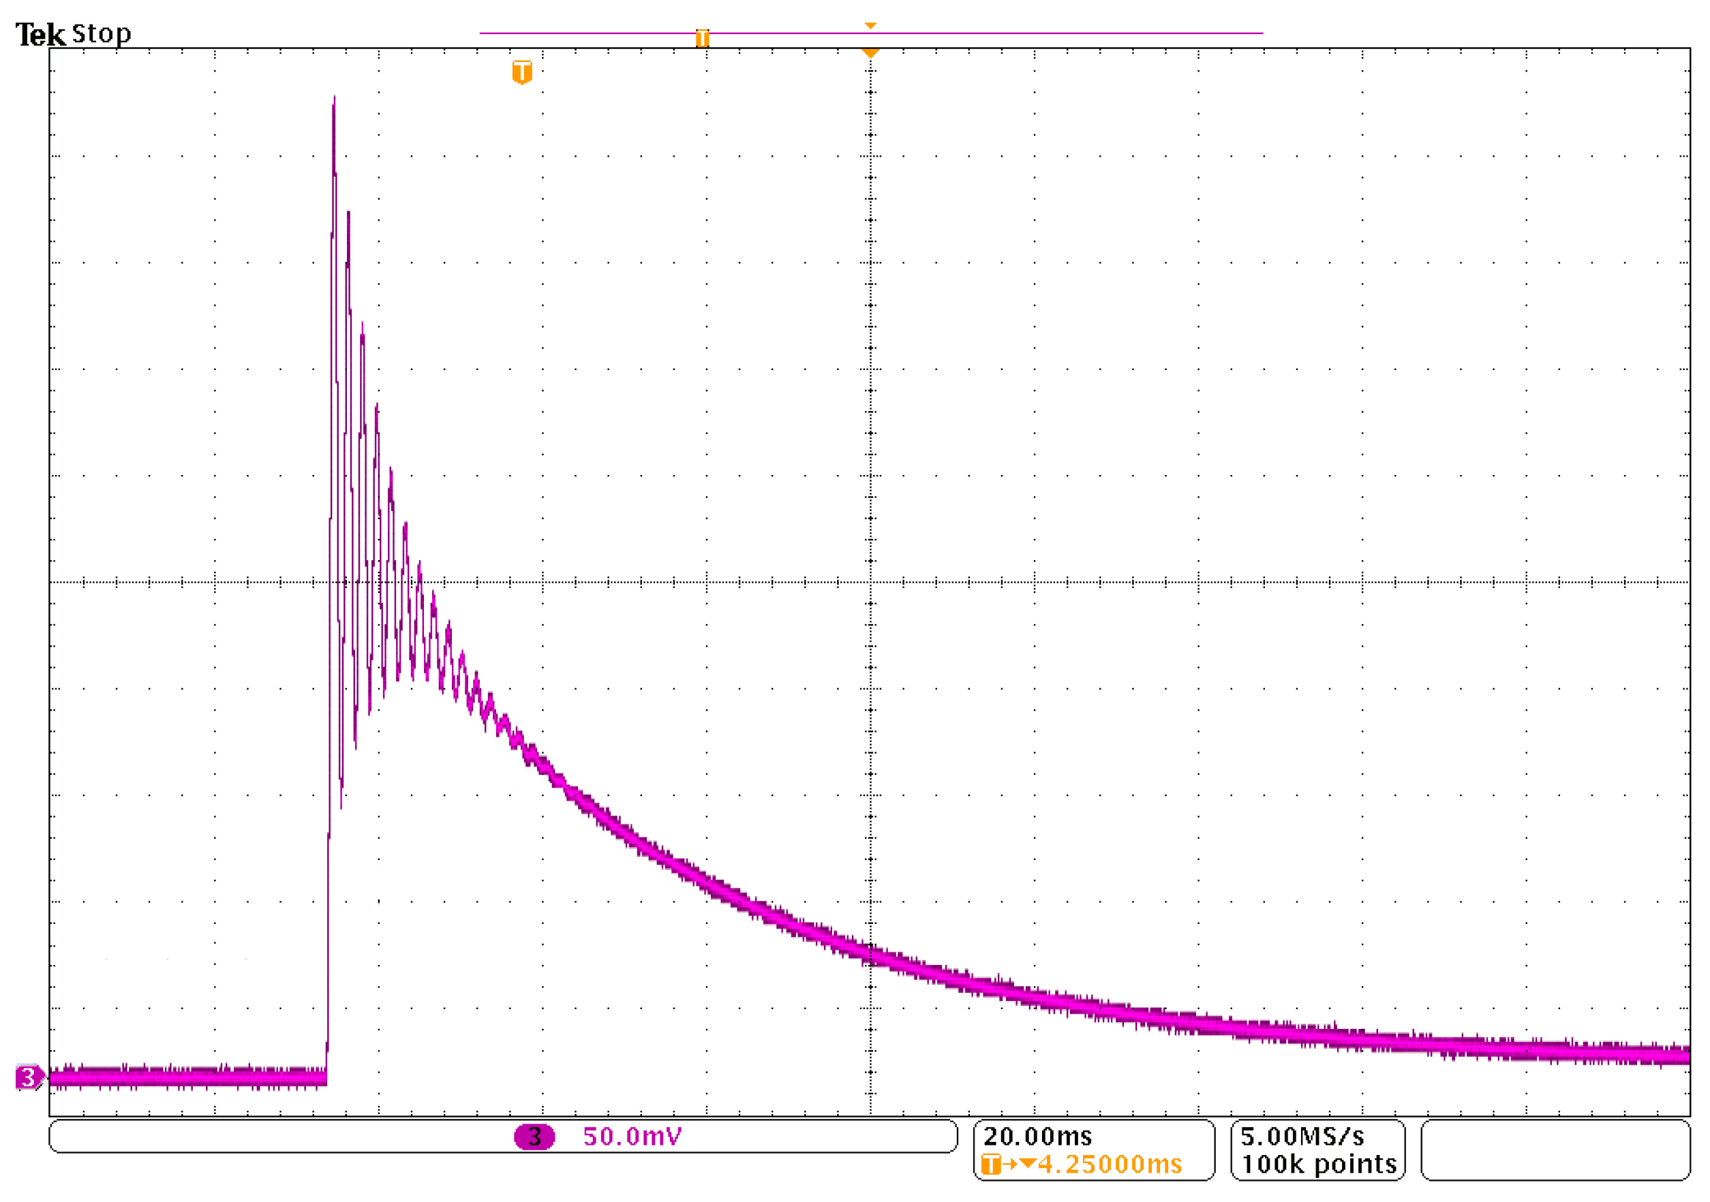The image size is (1710, 1202).
Task: Click the center crosshair of the graticule
Action: [870, 583]
